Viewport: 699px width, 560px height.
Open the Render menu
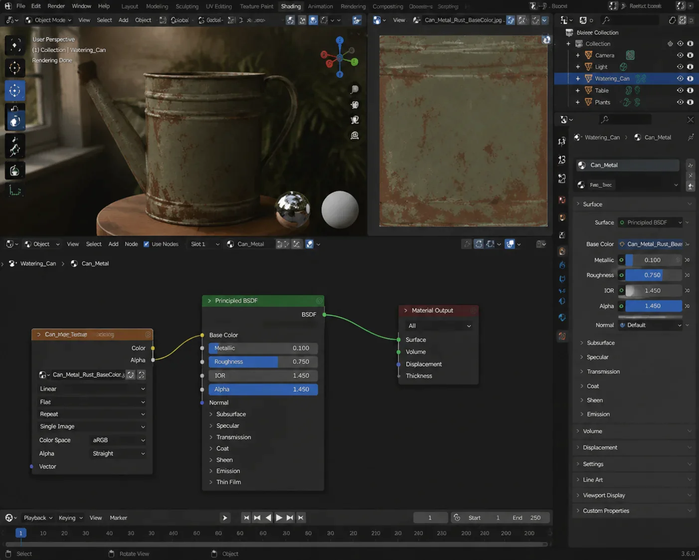click(x=56, y=6)
